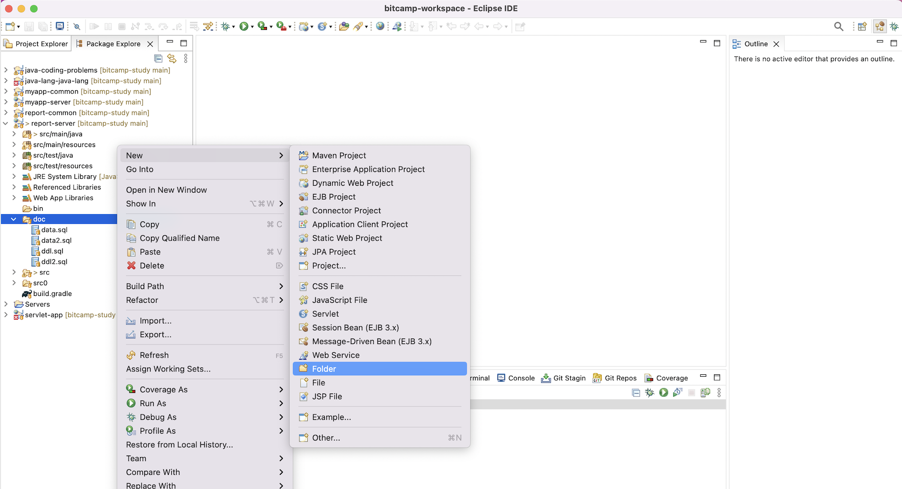The height and width of the screenshot is (489, 902).
Task: Expand the src/main/resources source folder
Action: [14, 145]
